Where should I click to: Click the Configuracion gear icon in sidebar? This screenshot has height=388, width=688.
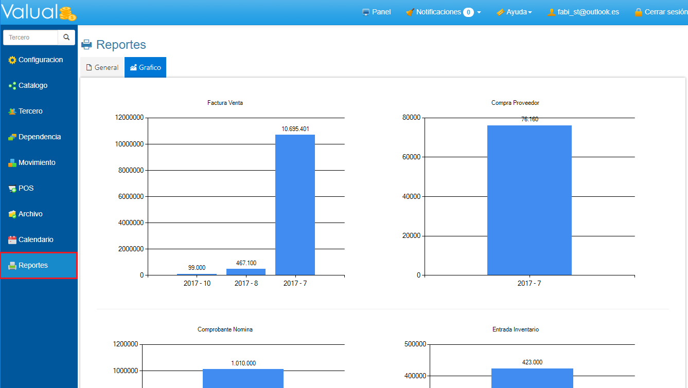[x=12, y=60]
